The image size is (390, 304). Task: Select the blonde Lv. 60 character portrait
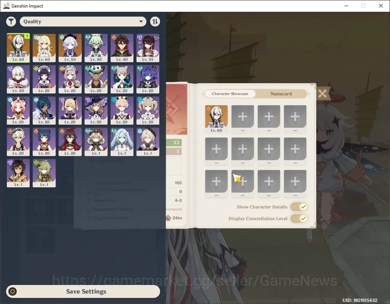coord(44,48)
